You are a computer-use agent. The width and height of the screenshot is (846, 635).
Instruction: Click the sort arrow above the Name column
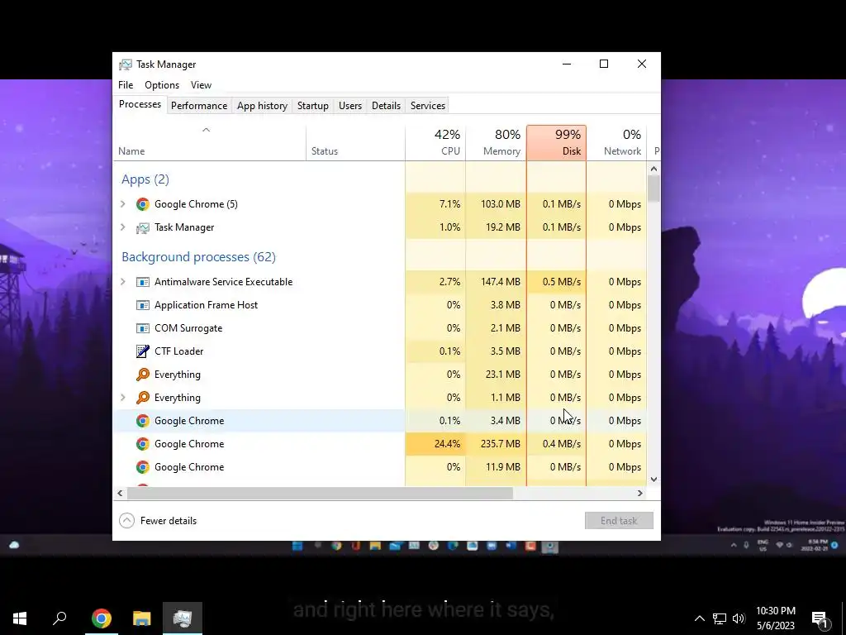[206, 130]
